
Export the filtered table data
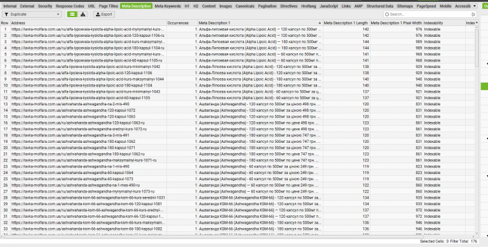pyautogui.click(x=104, y=15)
